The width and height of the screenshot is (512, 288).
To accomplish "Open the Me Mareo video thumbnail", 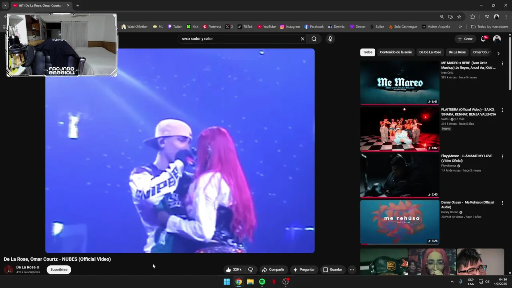I will click(x=400, y=82).
